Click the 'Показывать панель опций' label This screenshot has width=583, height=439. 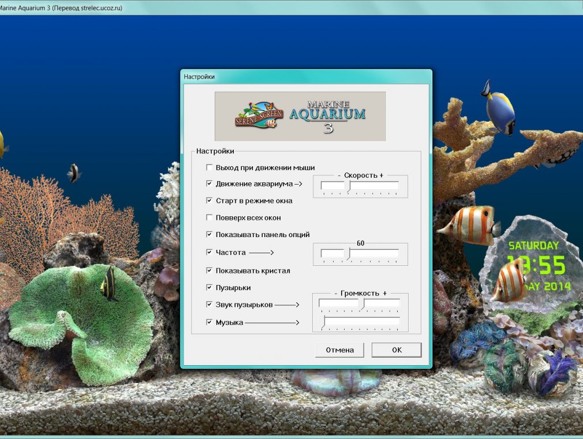(263, 235)
